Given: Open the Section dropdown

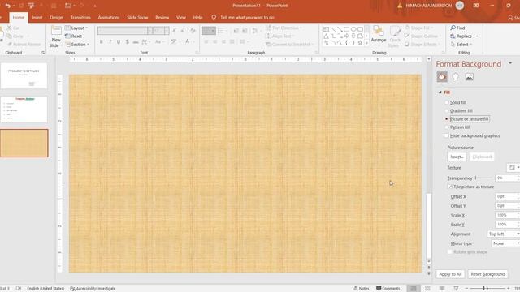Looking at the screenshot, I should (x=78, y=45).
